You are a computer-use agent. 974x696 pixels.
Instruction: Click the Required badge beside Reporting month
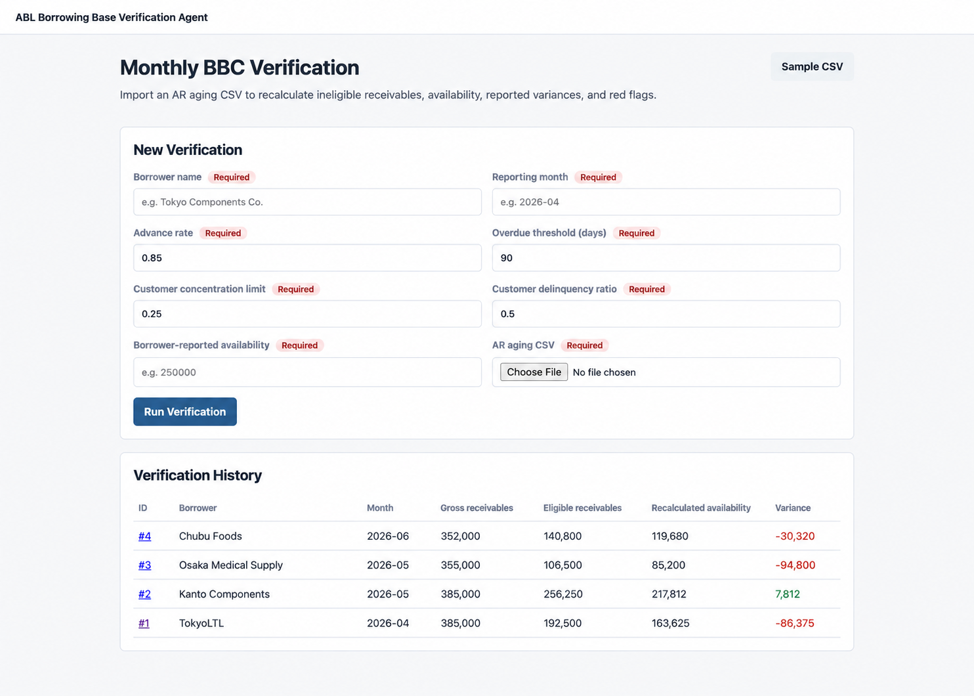[598, 177]
